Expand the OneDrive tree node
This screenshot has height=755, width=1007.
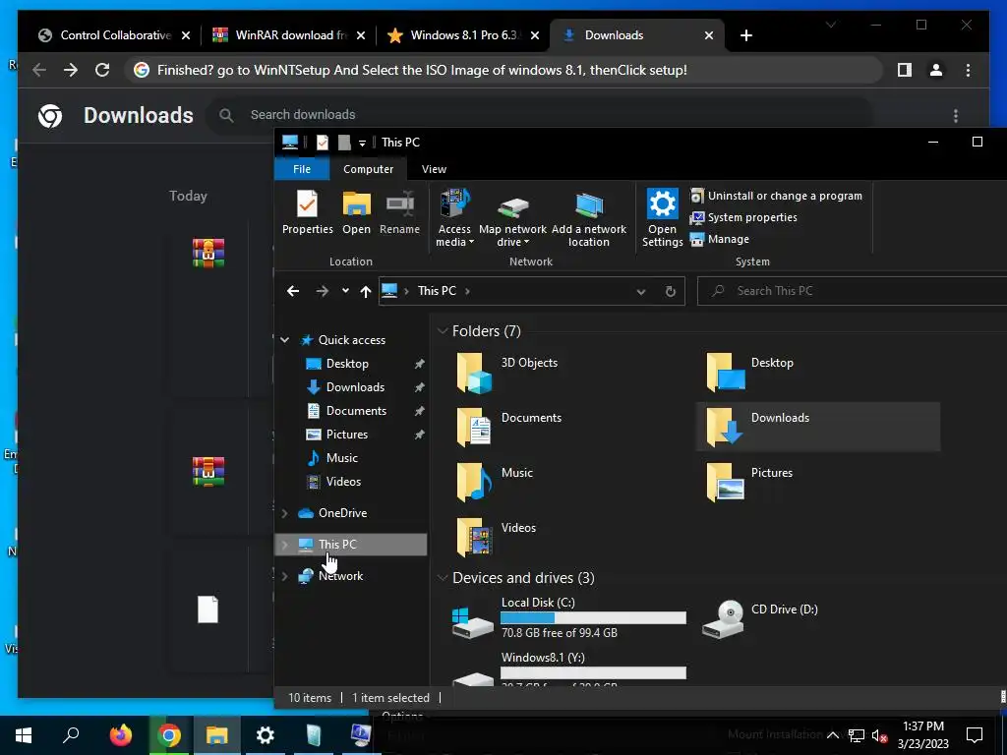click(284, 513)
